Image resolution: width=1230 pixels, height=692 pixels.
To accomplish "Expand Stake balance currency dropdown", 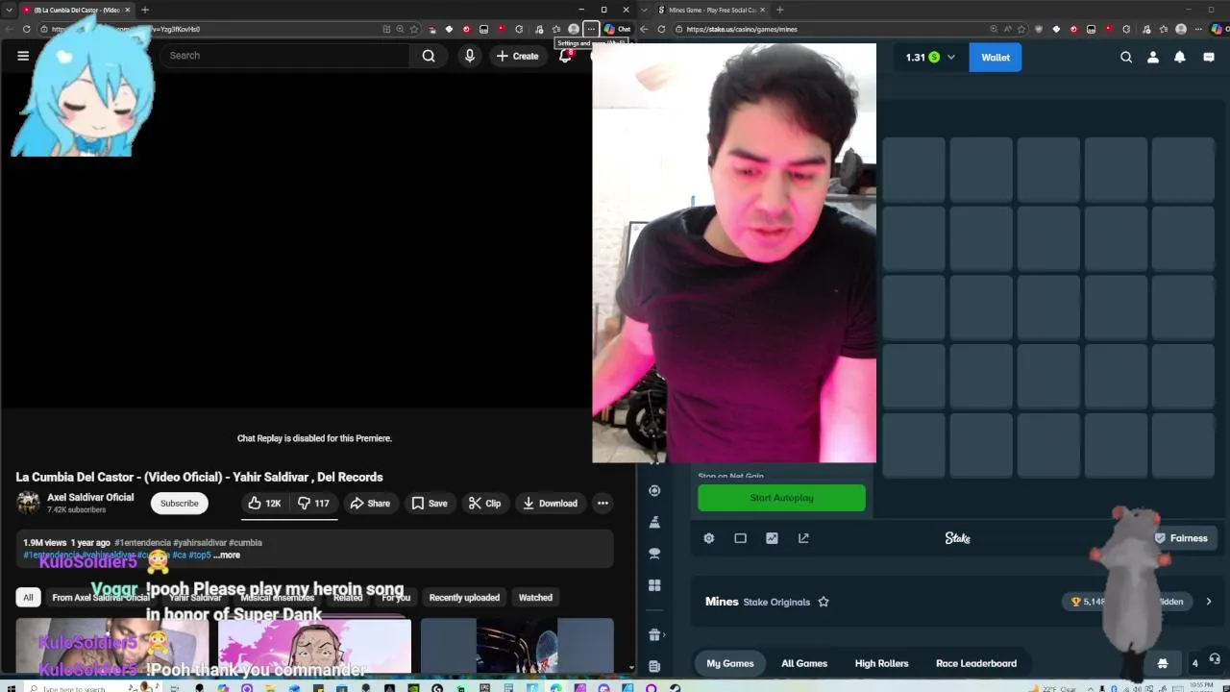I will 951,58.
